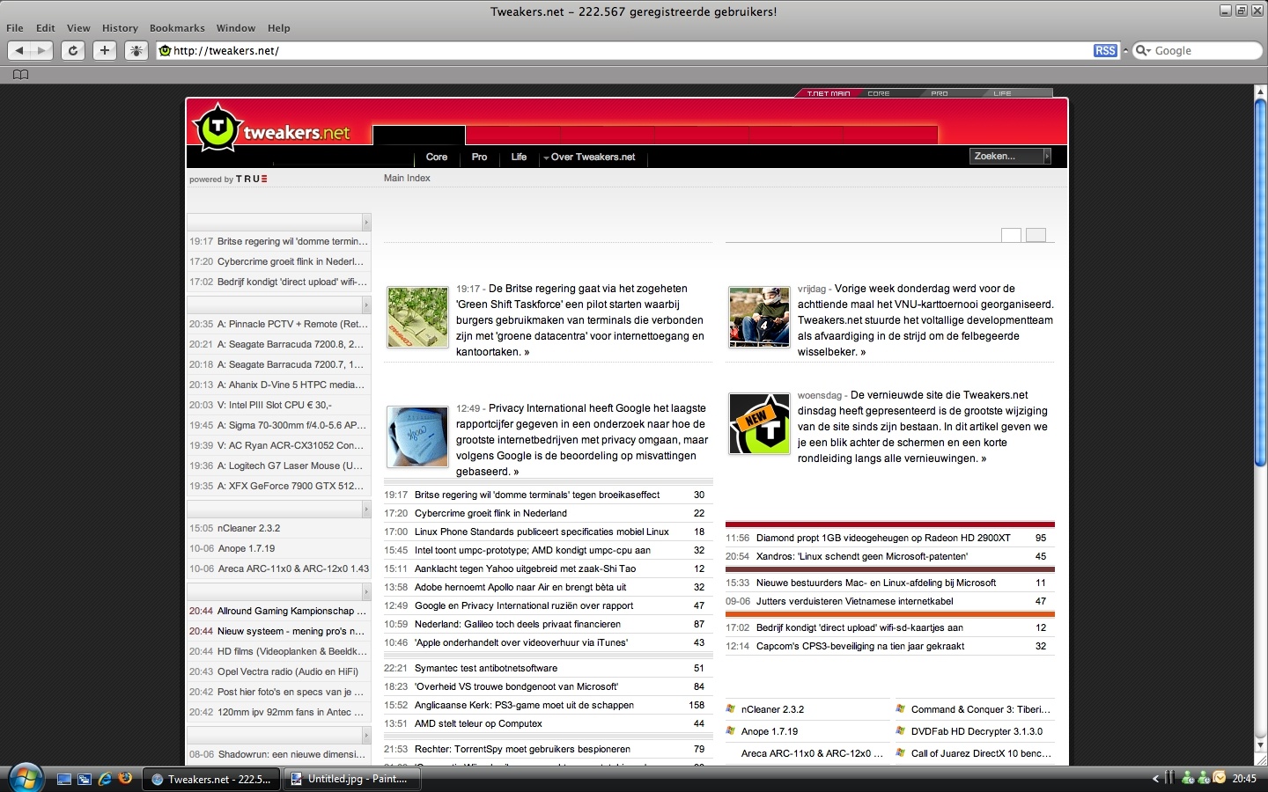Click the Windows icon next to nCleaner 2.3.2 download
This screenshot has height=792, width=1268.
pyautogui.click(x=731, y=708)
